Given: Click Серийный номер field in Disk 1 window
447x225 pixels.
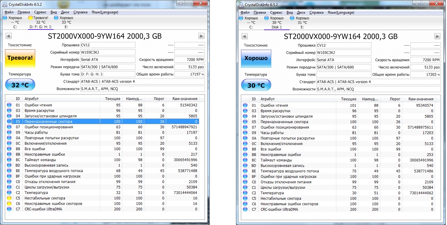Looking at the screenshot, I should coord(344,53).
